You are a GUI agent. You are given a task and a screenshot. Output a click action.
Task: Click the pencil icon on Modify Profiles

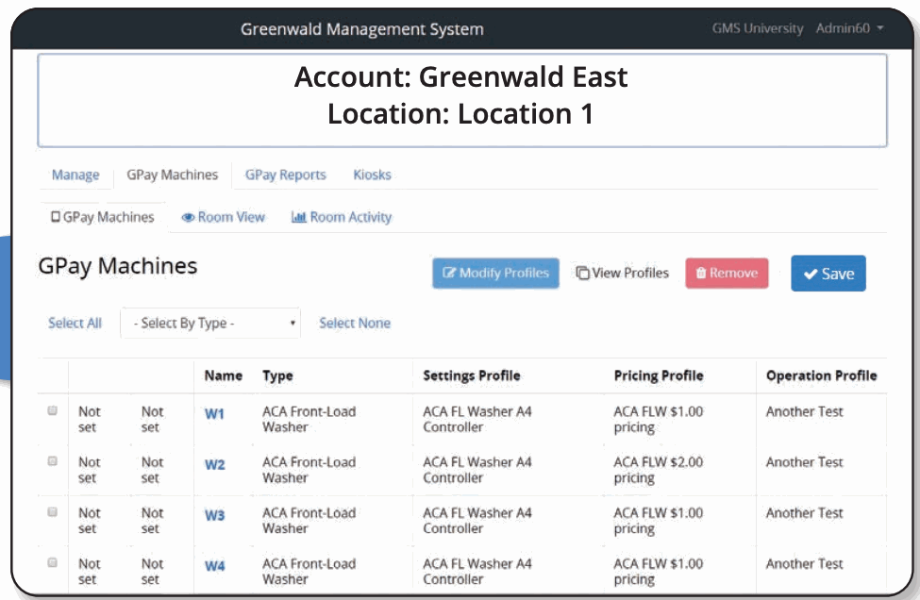point(449,273)
